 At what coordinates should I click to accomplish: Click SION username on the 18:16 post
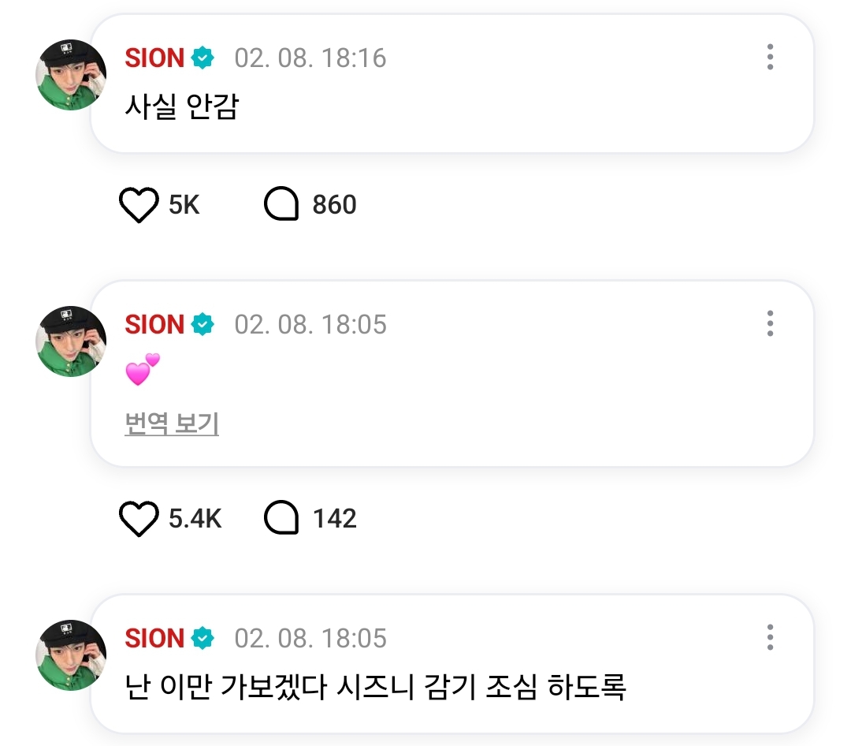coord(154,58)
